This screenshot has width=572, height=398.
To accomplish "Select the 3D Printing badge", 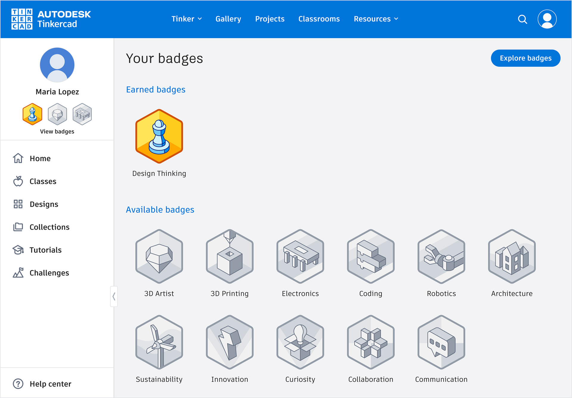I will point(229,256).
